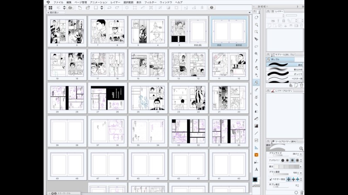Pick the black main color swatch
This screenshot has width=348, height=195.
click(255, 179)
